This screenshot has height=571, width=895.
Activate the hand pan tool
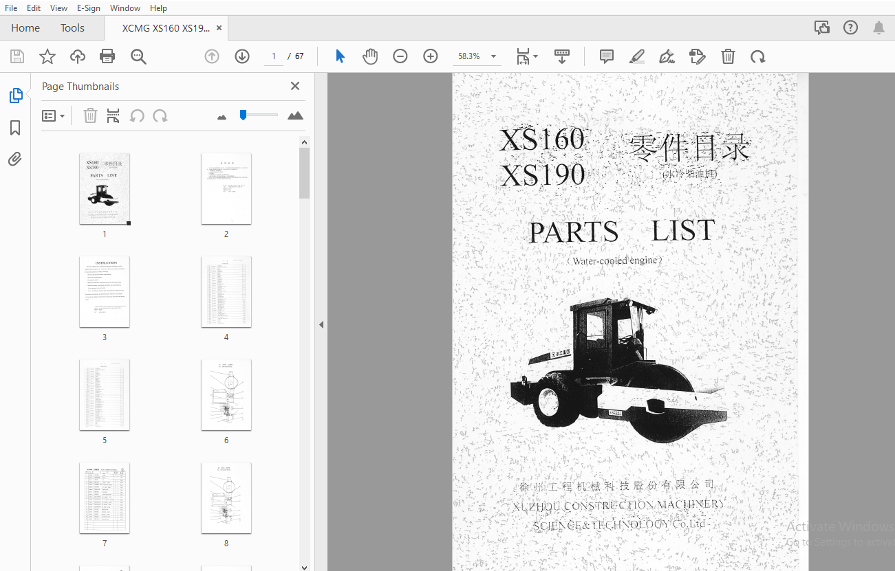click(x=370, y=56)
